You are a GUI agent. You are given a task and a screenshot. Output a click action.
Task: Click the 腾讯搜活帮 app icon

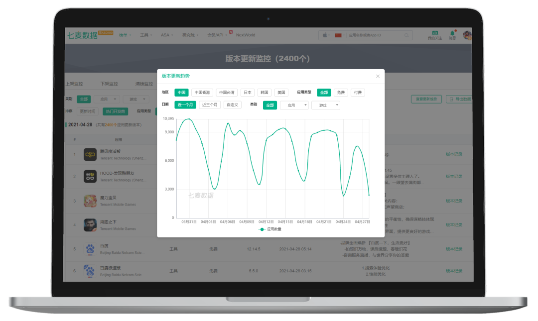pos(90,154)
